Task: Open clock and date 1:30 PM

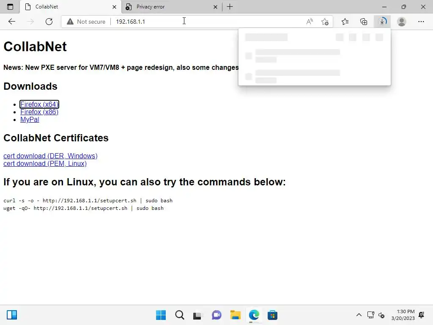Action: pos(403,315)
